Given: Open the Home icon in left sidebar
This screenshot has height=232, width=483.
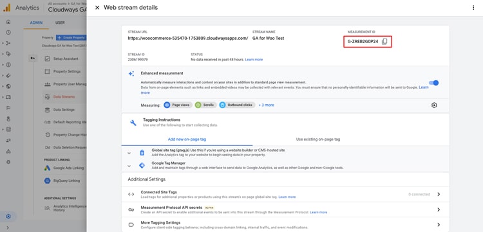Looking at the screenshot, I should click(8, 21).
